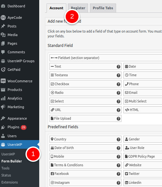Open the Profile Tabs tab
The image size is (162, 187).
pos(103,8)
